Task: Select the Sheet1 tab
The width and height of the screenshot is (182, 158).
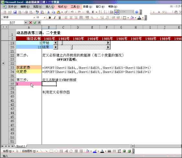Action: [20, 146]
